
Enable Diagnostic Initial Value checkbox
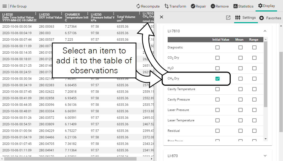[x=218, y=47]
